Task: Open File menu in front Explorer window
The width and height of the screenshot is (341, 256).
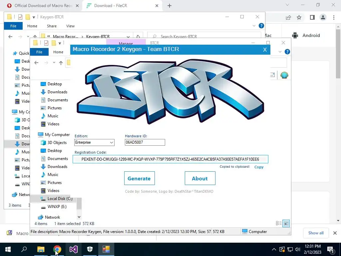Action: [x=39, y=52]
